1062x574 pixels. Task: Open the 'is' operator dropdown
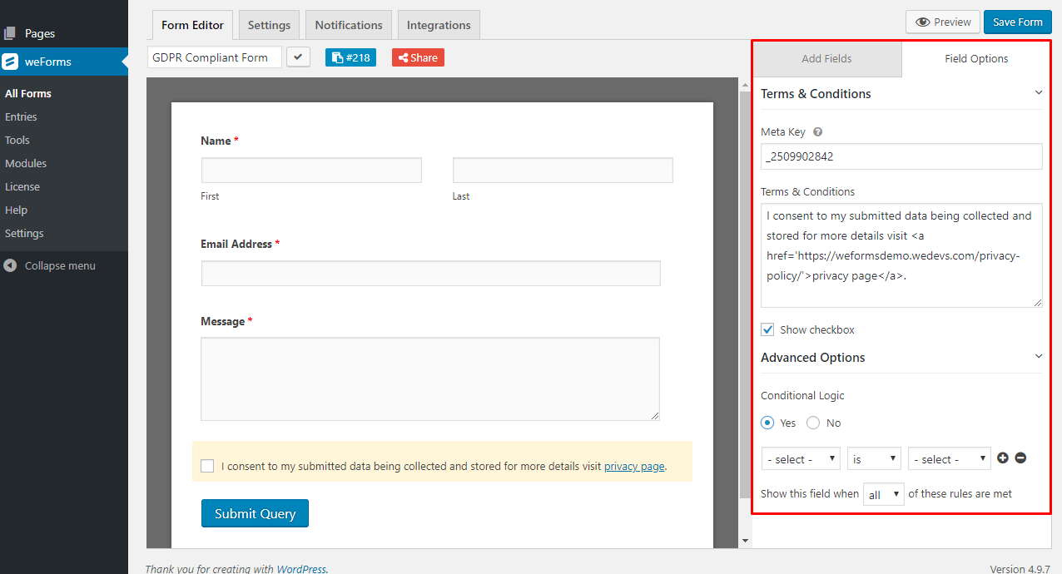click(x=875, y=459)
